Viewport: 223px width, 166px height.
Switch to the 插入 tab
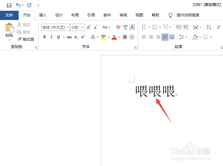click(x=43, y=15)
